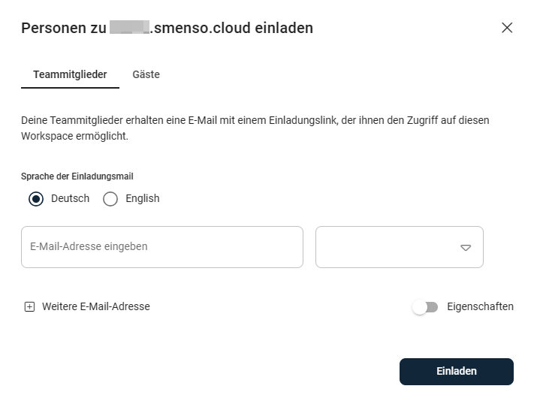This screenshot has width=534, height=407.
Task: Click the English label text
Action: (x=143, y=199)
